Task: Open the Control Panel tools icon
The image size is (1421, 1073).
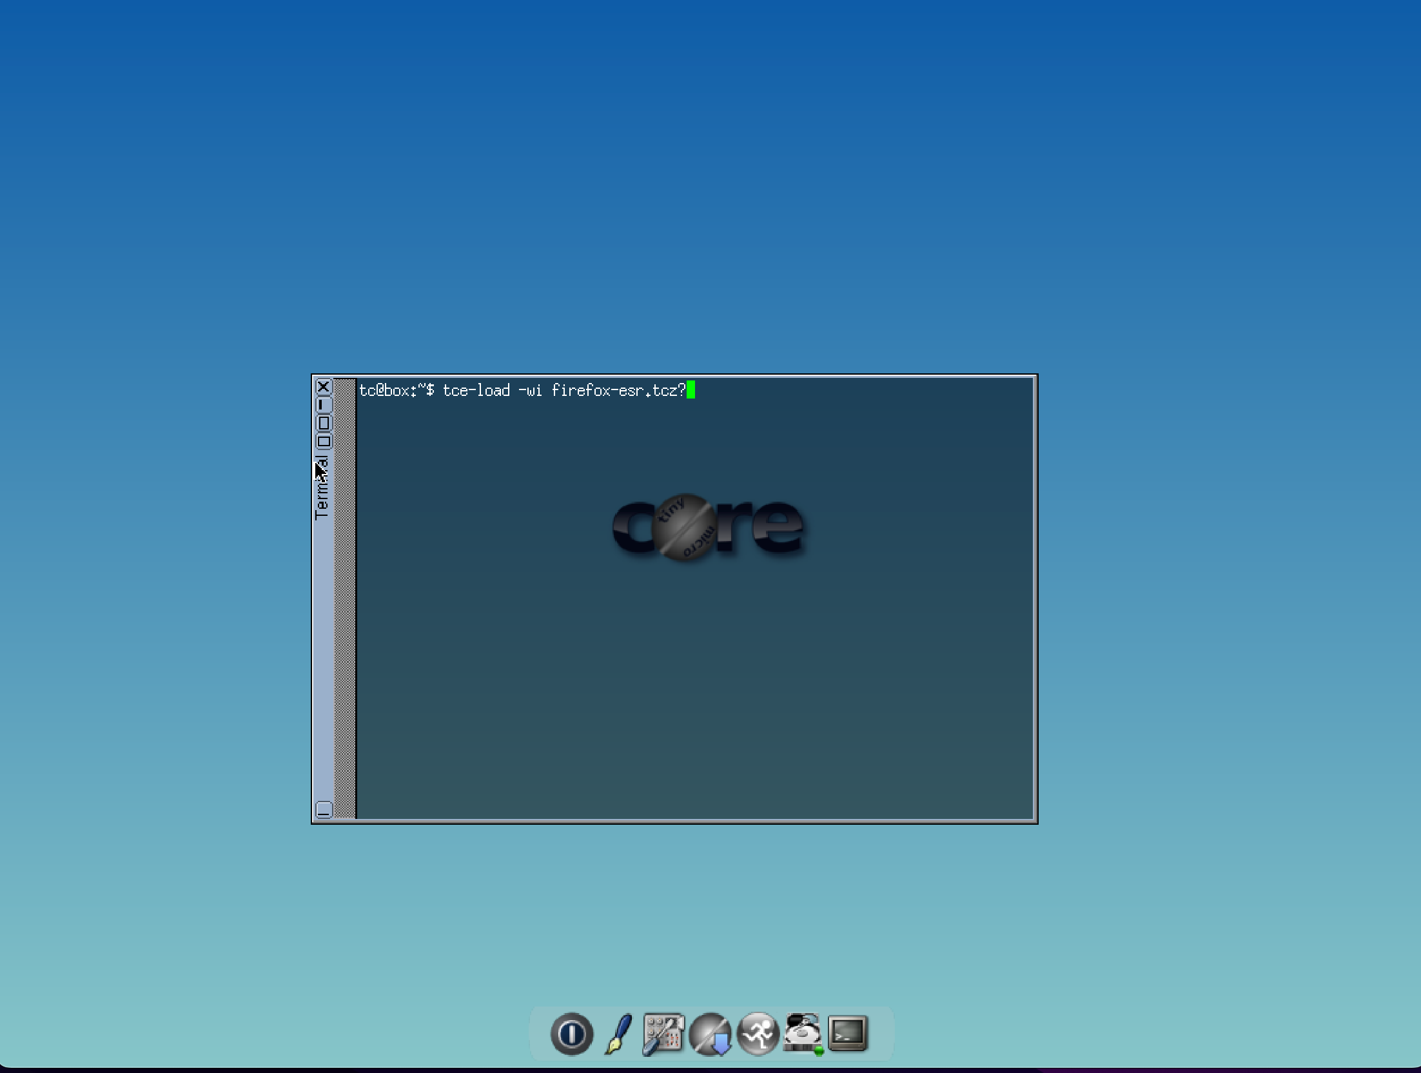Action: tap(662, 1032)
